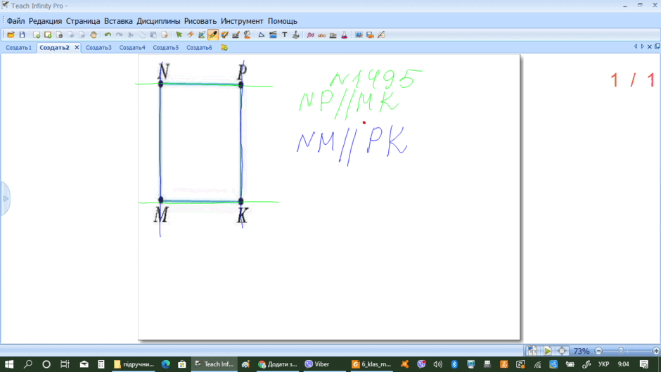Switch to the Создать1 tab
The width and height of the screenshot is (661, 372).
click(18, 48)
